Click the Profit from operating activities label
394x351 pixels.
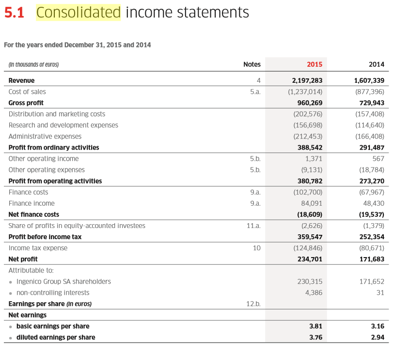click(x=55, y=181)
